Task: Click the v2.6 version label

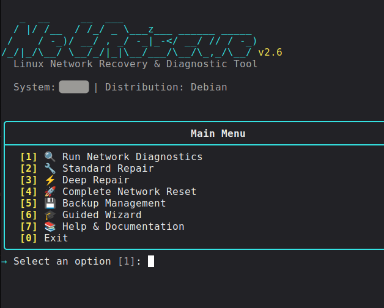Action: pos(270,53)
